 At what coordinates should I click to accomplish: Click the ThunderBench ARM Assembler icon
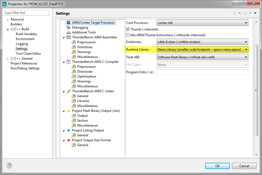69,37
